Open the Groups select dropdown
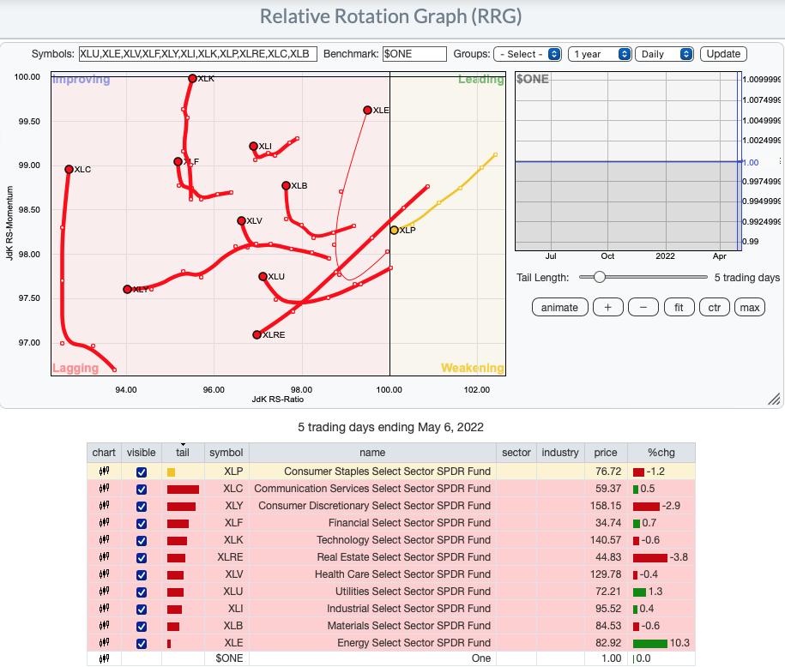This screenshot has height=667, width=785. click(528, 54)
